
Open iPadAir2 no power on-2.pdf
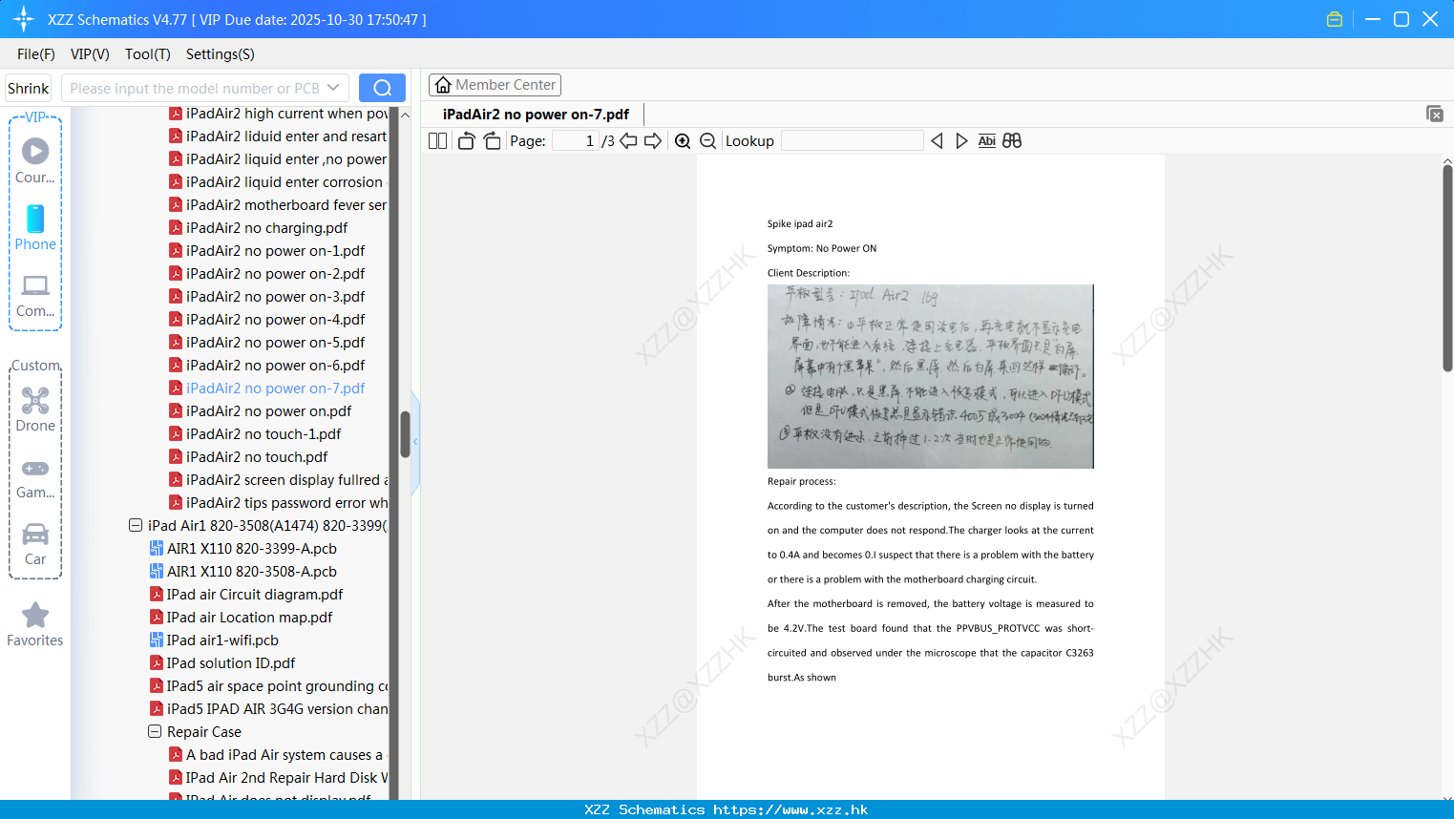click(x=275, y=274)
